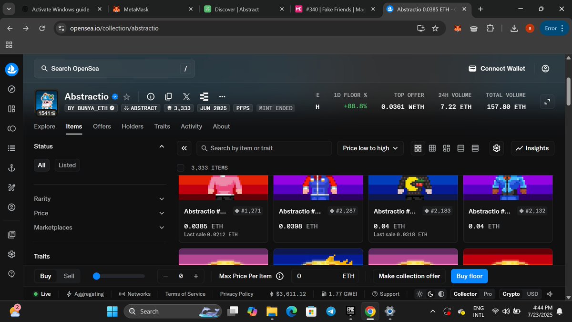This screenshot has width=572, height=322.
Task: Open the Studio pencil-ruler icon in the sidebar
Action: pyautogui.click(x=11, y=187)
